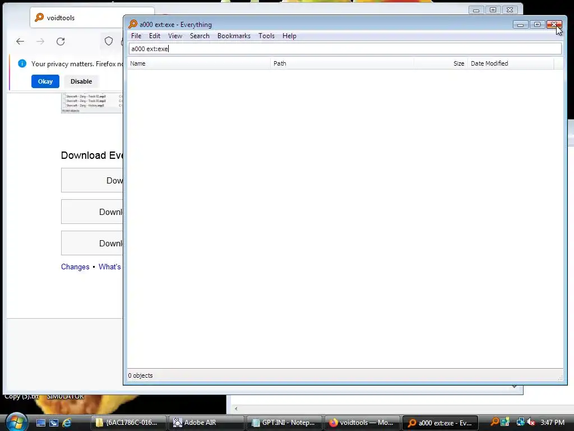Click the Firefox back arrow button
The width and height of the screenshot is (574, 431).
(x=20, y=42)
